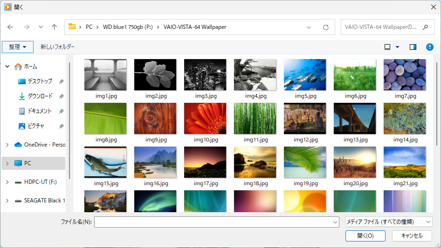Open the メディア ファイル file type dropdown
441x248 pixels.
(x=388, y=222)
